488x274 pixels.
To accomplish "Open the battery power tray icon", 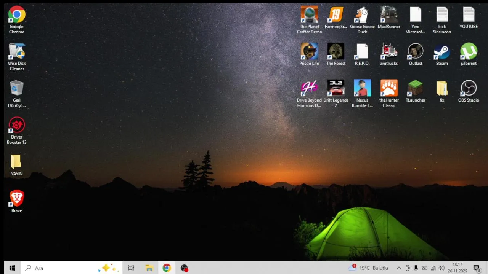I will (424, 268).
